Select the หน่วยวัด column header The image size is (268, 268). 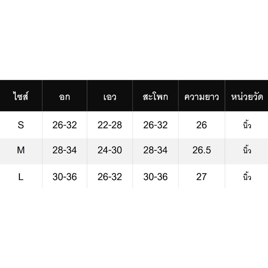[247, 97]
